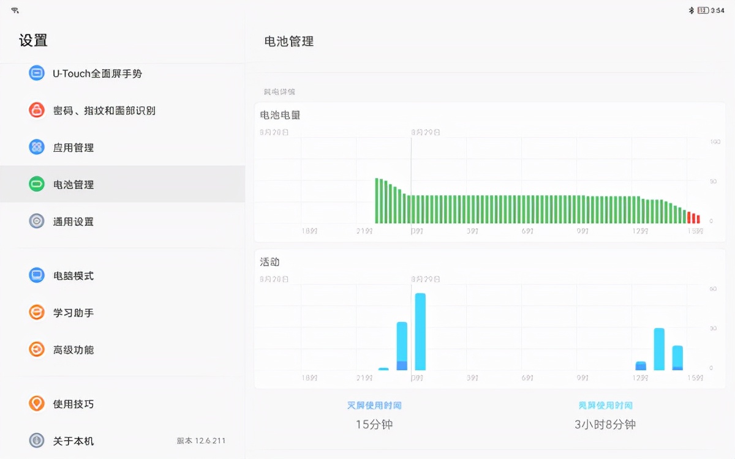Viewport: 735px width, 459px height.
Task: Open 通用设置 via its gear icon
Action: coord(37,222)
